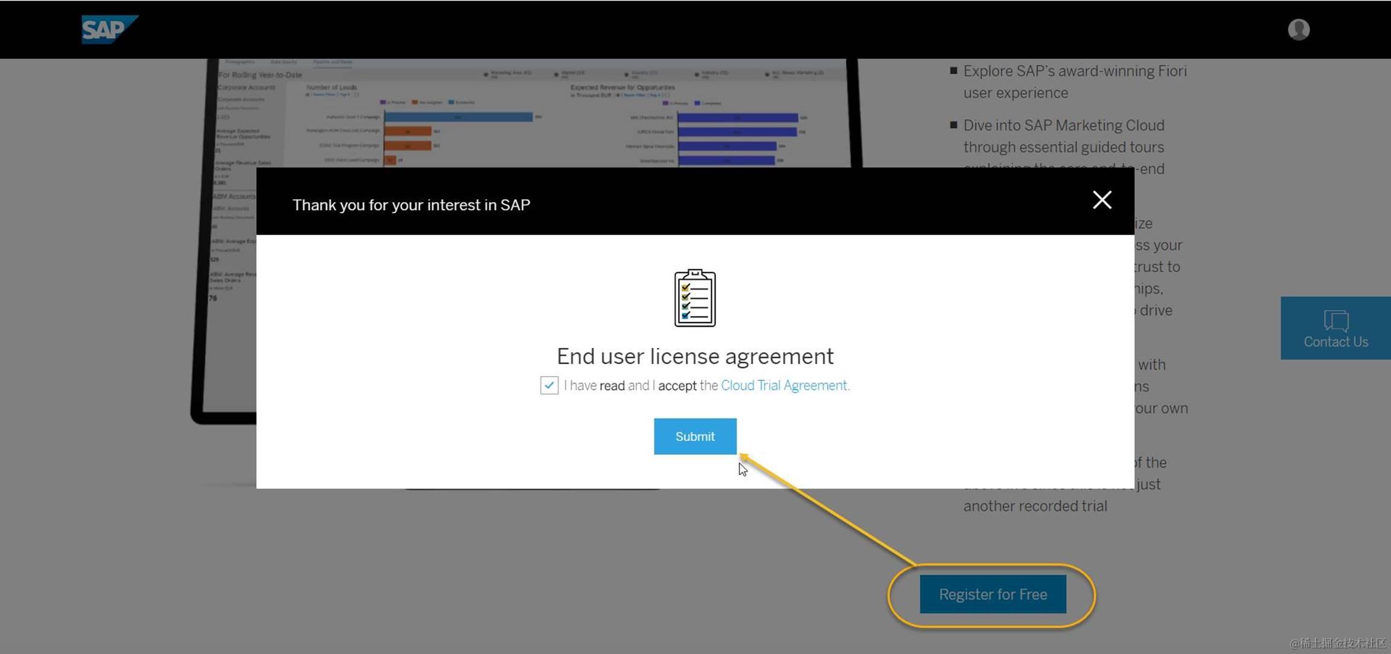Click the 'For Rolling Year-to-Date' heading
Image resolution: width=1391 pixels, height=654 pixels.
(260, 75)
